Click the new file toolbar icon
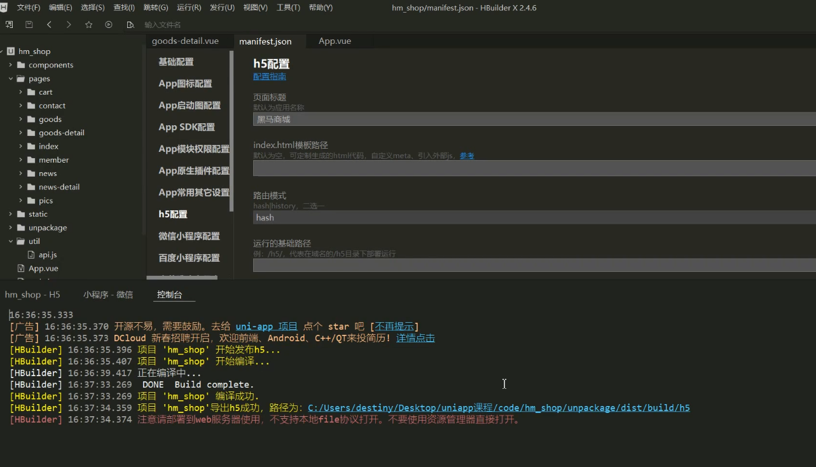The width and height of the screenshot is (816, 467). (9, 24)
